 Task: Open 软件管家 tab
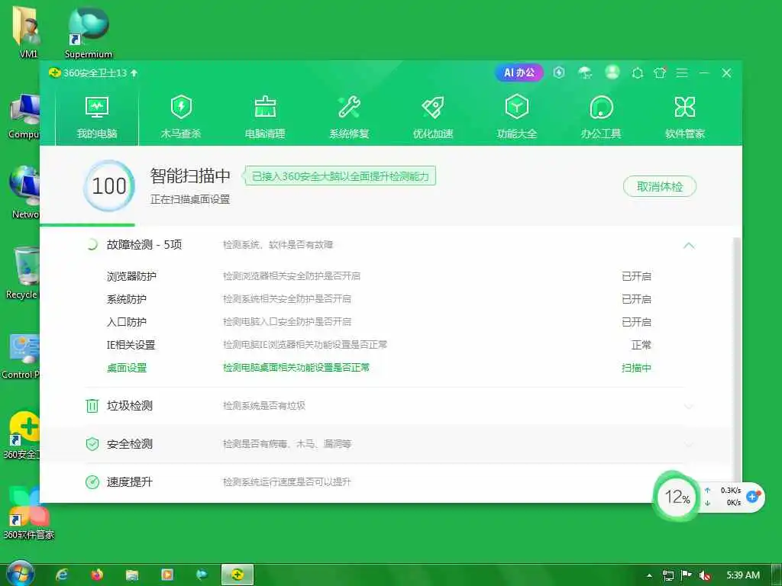point(685,118)
